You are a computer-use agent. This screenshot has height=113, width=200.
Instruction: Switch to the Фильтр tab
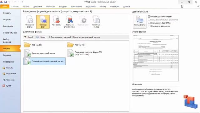(103, 7)
